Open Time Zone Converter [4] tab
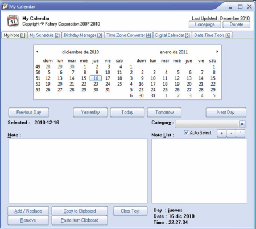The width and height of the screenshot is (256, 229). 129,35
